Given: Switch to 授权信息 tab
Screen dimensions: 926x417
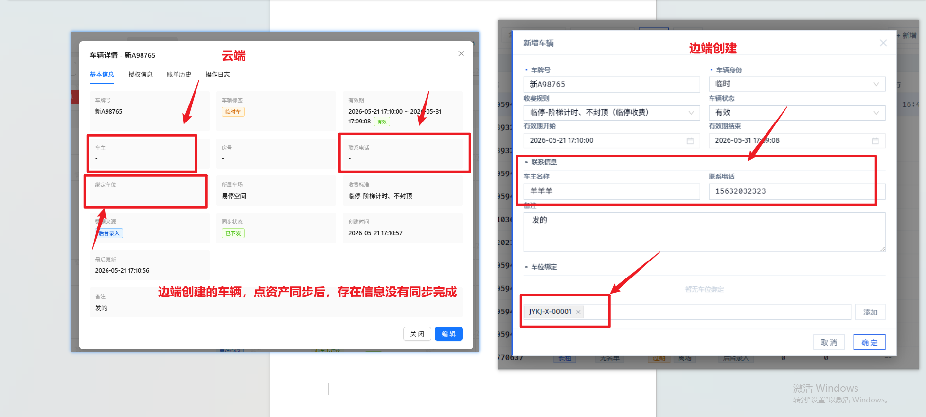Looking at the screenshot, I should click(x=140, y=74).
